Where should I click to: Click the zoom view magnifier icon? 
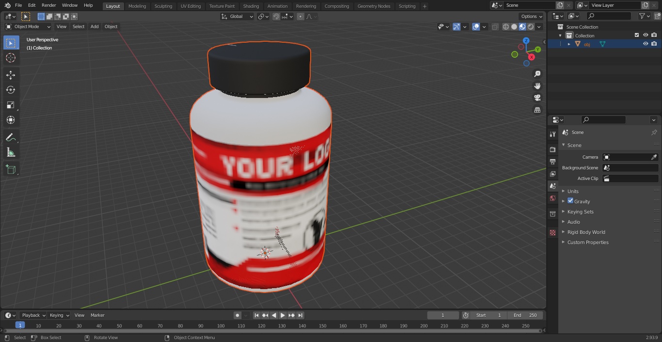tap(537, 74)
